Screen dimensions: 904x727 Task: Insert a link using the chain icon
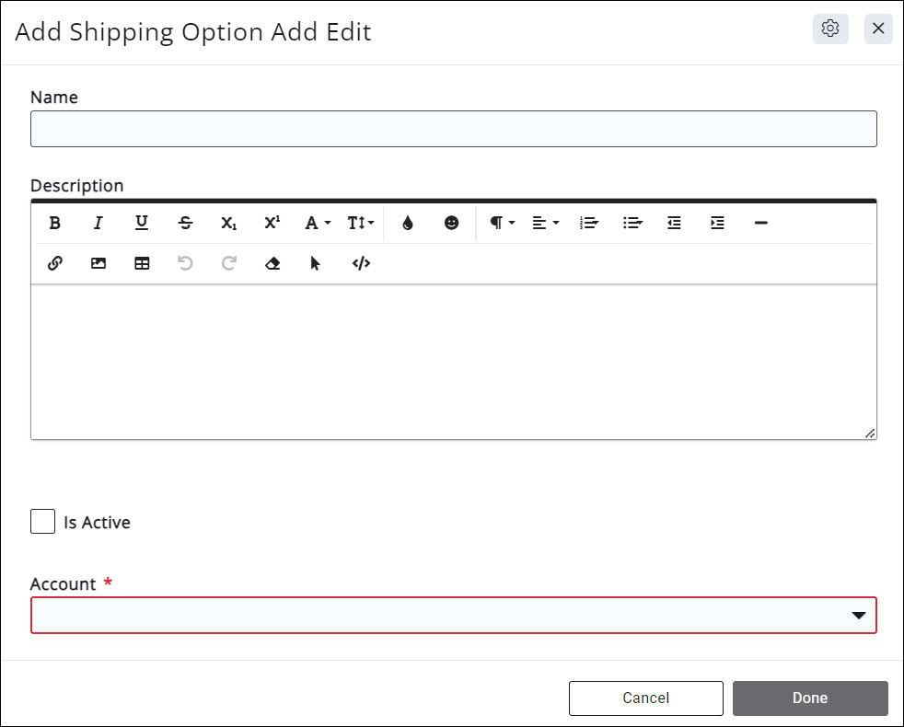55,263
